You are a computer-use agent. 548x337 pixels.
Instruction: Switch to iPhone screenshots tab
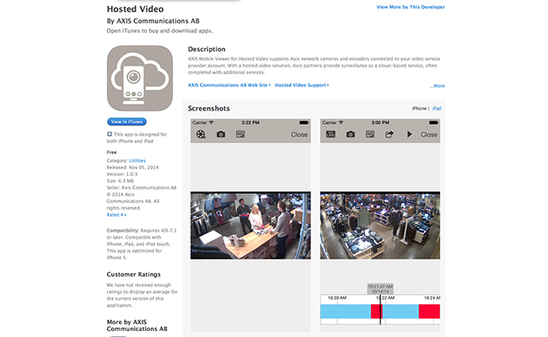pyautogui.click(x=419, y=109)
